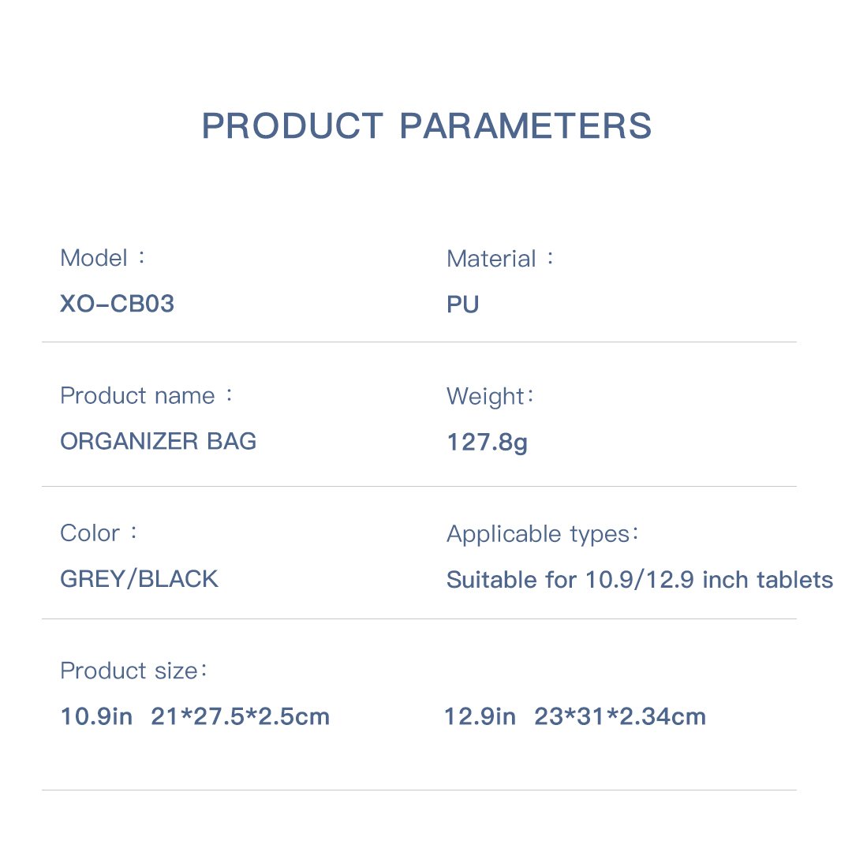Select the 10.9/12.9 inch tablets text
Screen dimensions: 852x852
tap(708, 580)
